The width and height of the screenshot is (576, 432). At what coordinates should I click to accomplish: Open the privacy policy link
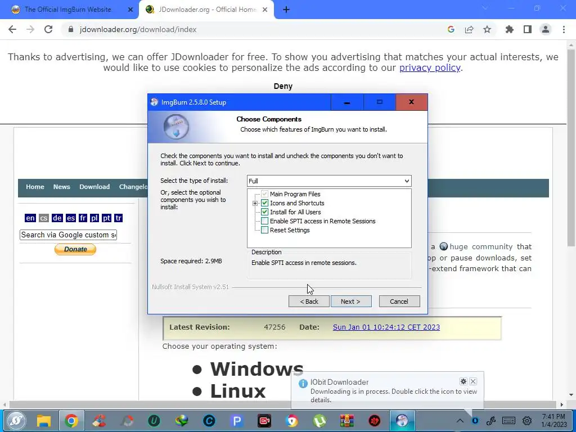(430, 67)
